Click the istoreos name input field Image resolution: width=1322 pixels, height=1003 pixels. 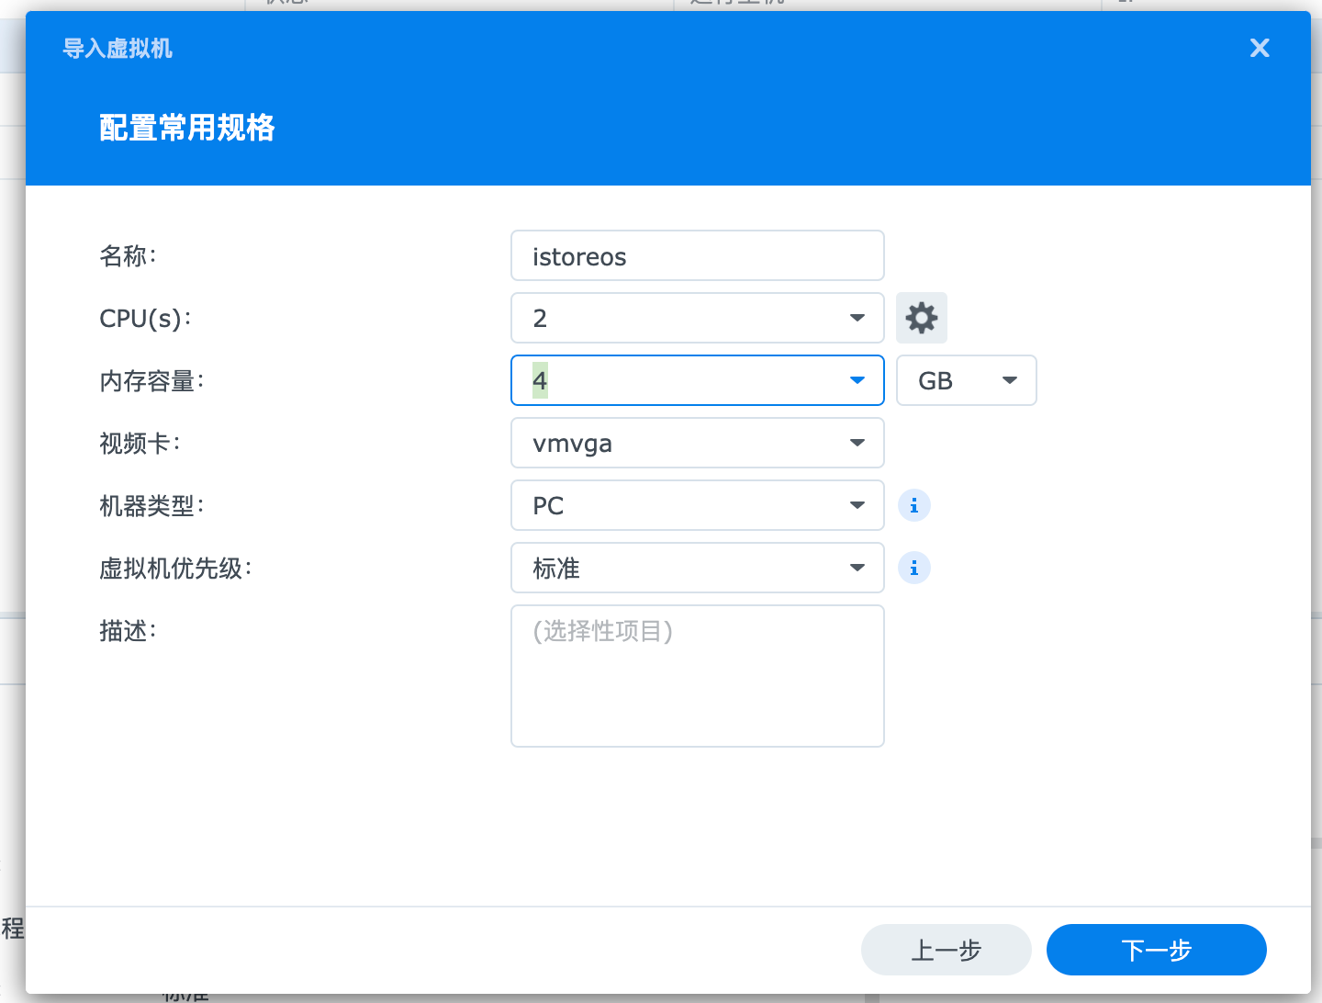(697, 255)
